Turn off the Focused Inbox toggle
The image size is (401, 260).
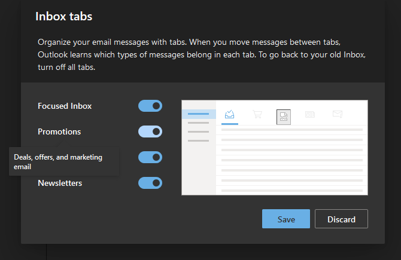[x=150, y=106]
